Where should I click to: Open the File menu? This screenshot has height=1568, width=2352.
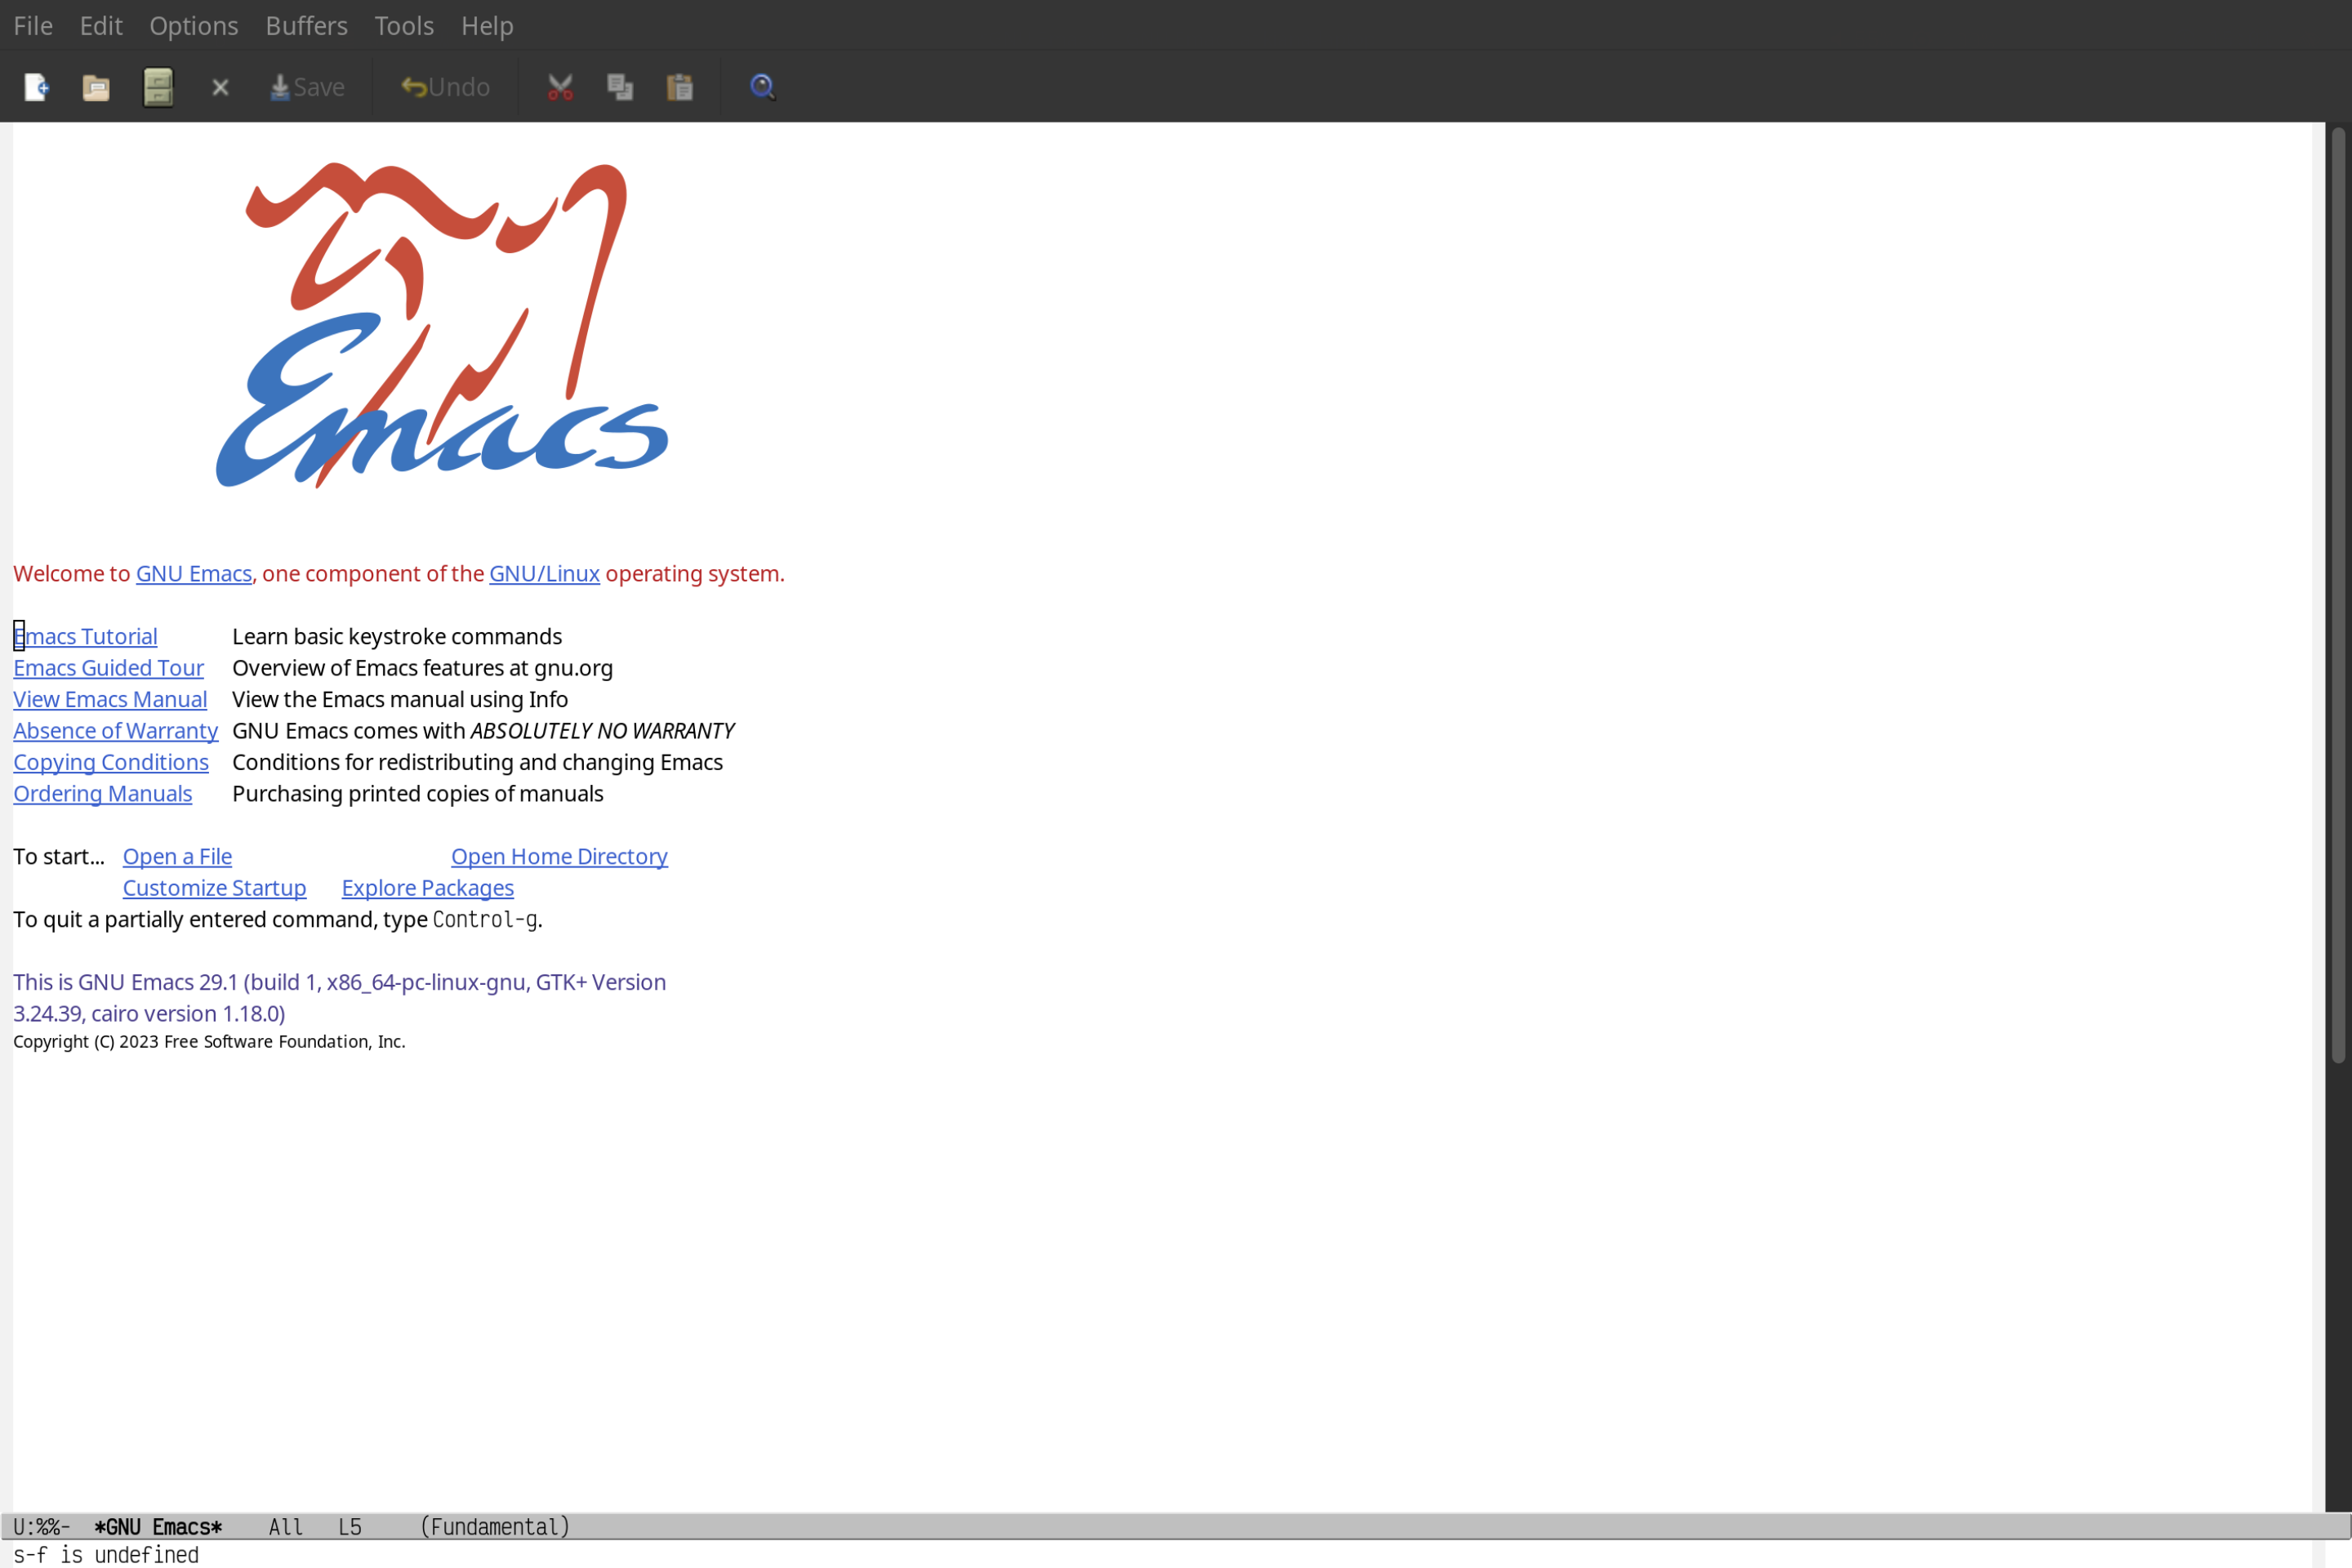point(32,24)
